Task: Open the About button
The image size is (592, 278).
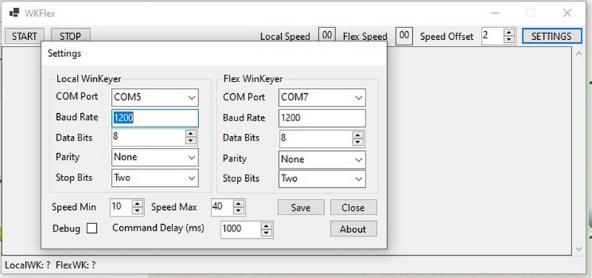Action: tap(353, 229)
